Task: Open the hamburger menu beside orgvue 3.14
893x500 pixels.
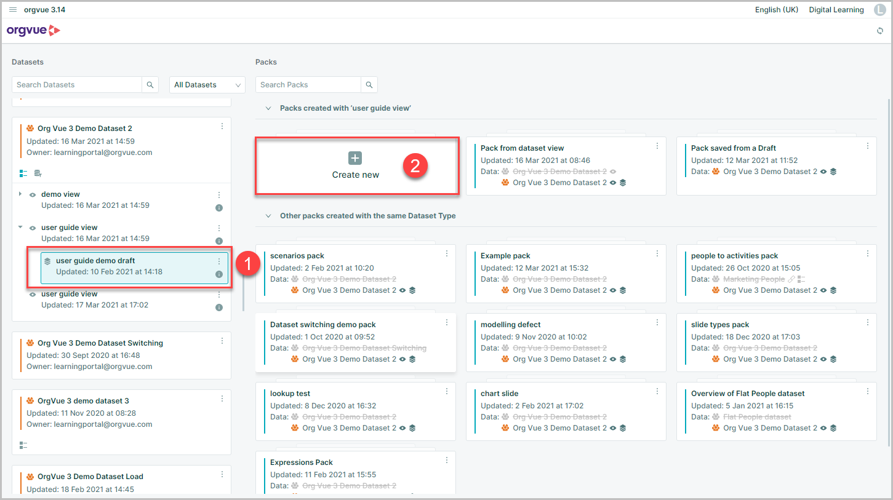Action: coord(13,10)
